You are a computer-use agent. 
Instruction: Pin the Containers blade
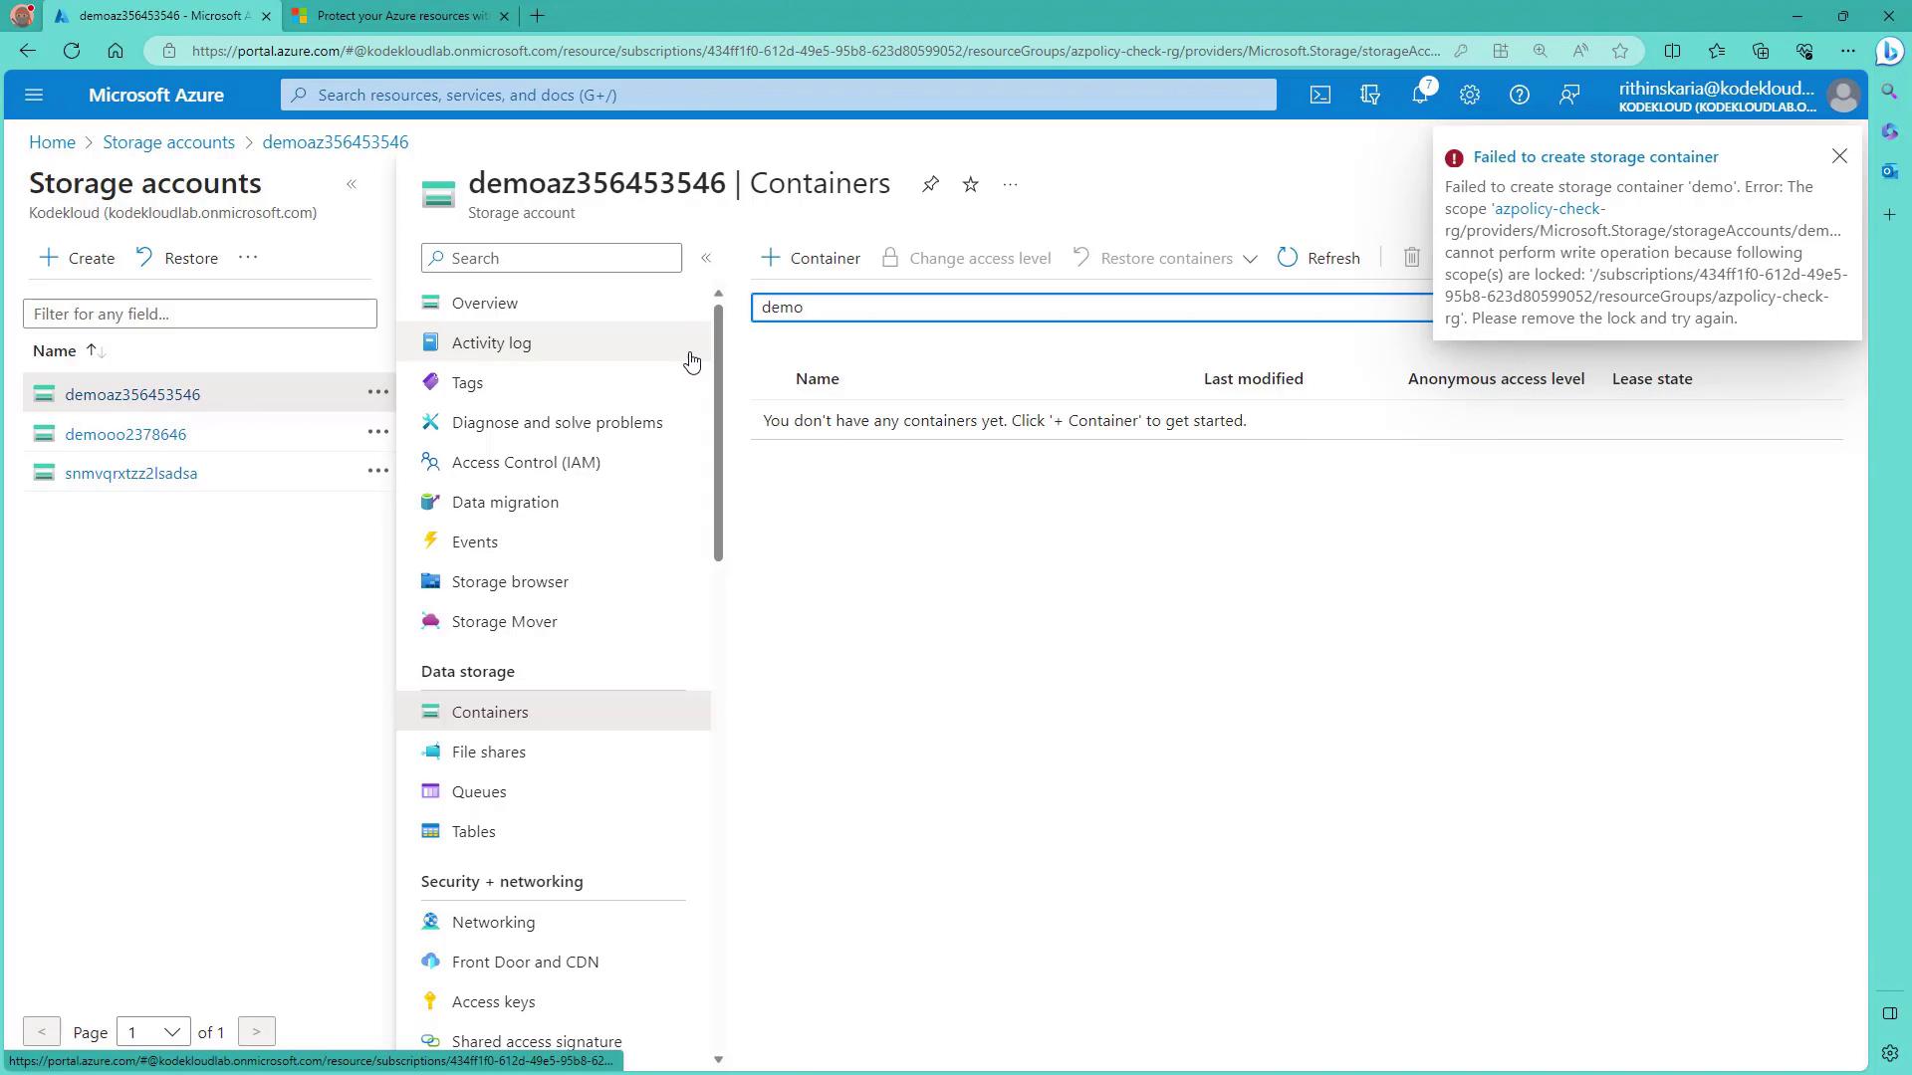click(x=930, y=184)
